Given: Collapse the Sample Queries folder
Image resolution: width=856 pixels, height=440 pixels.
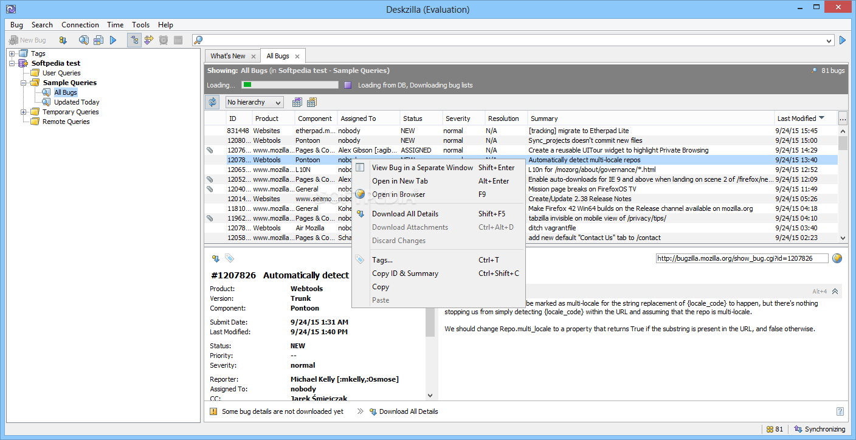Looking at the screenshot, I should click(x=24, y=83).
